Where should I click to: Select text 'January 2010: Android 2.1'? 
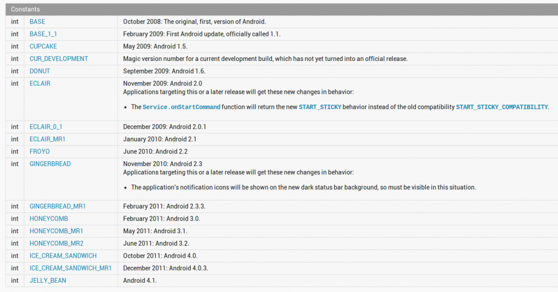pos(160,139)
